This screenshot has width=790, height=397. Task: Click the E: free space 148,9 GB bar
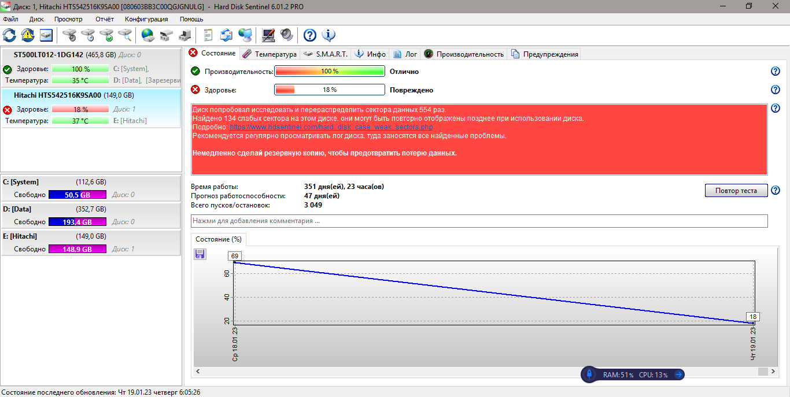(x=77, y=249)
